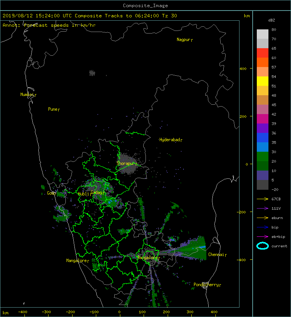The image size is (291, 317).
Task: Click the -200 tick on vertical axis
Action: [x=241, y=212]
